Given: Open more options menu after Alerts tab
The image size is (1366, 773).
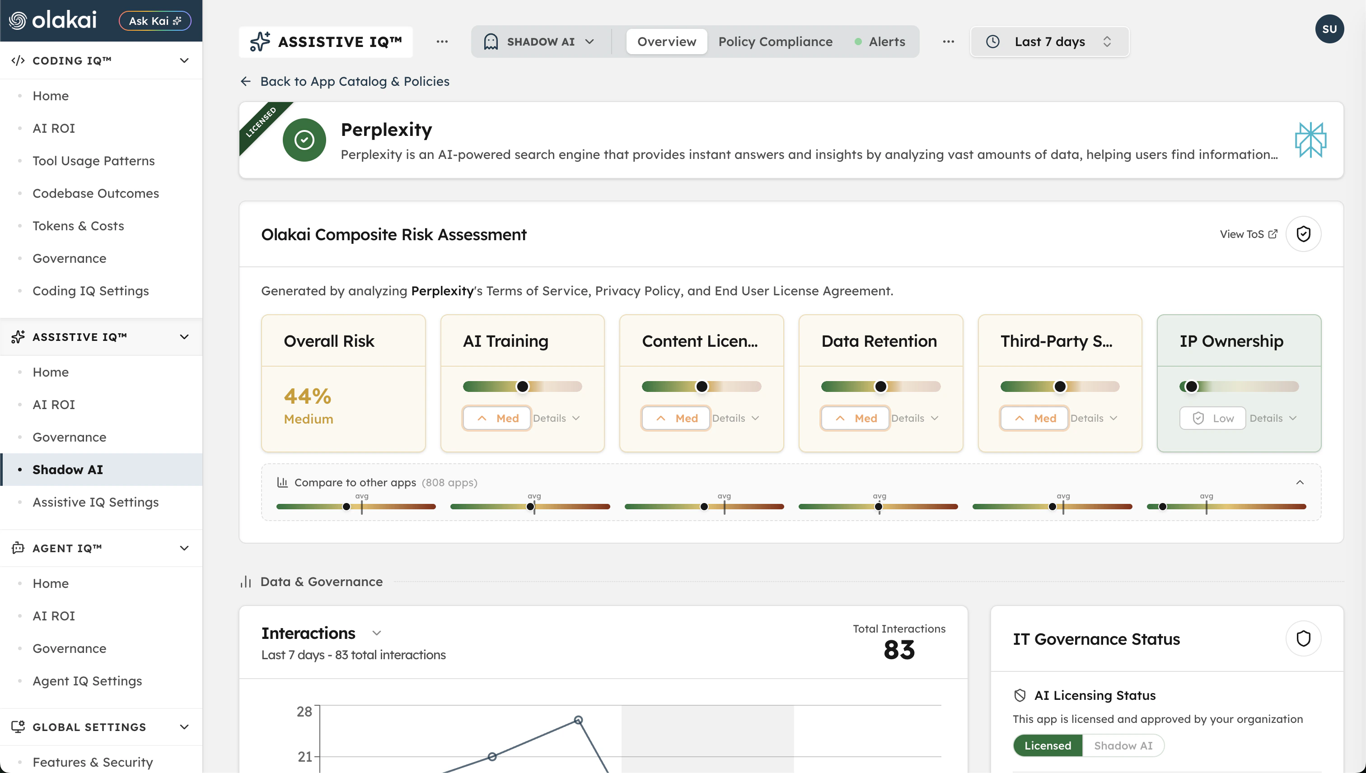Looking at the screenshot, I should pyautogui.click(x=949, y=42).
